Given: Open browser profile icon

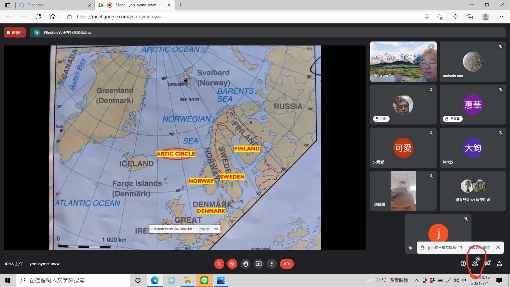Looking at the screenshot, I should (486, 17).
